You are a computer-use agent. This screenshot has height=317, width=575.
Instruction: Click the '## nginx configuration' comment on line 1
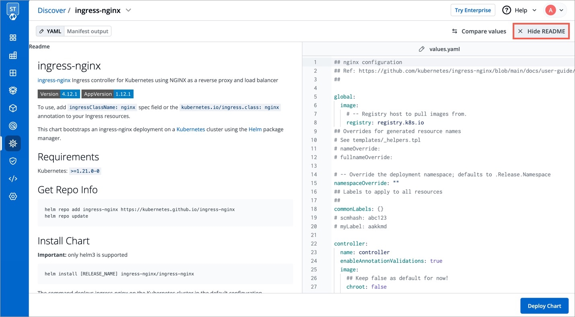tap(368, 62)
